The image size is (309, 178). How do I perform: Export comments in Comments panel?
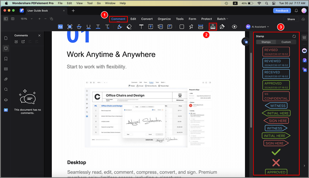pyautogui.click(x=23, y=42)
